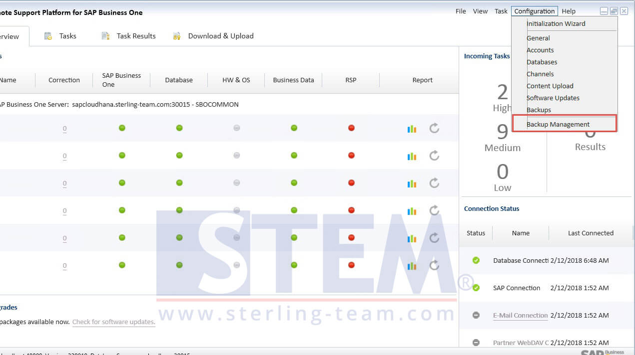
Task: Click the RSP column header
Action: [x=351, y=80]
